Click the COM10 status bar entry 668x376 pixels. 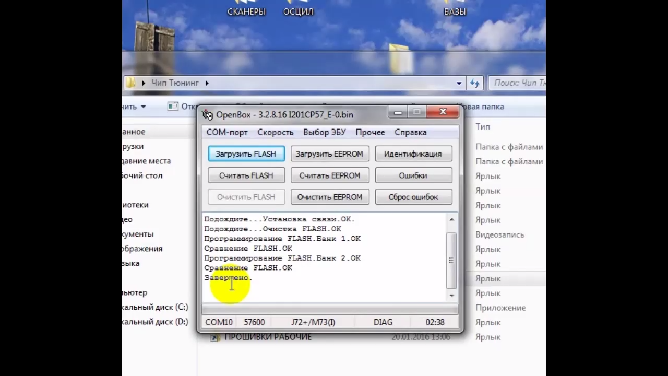[219, 322]
